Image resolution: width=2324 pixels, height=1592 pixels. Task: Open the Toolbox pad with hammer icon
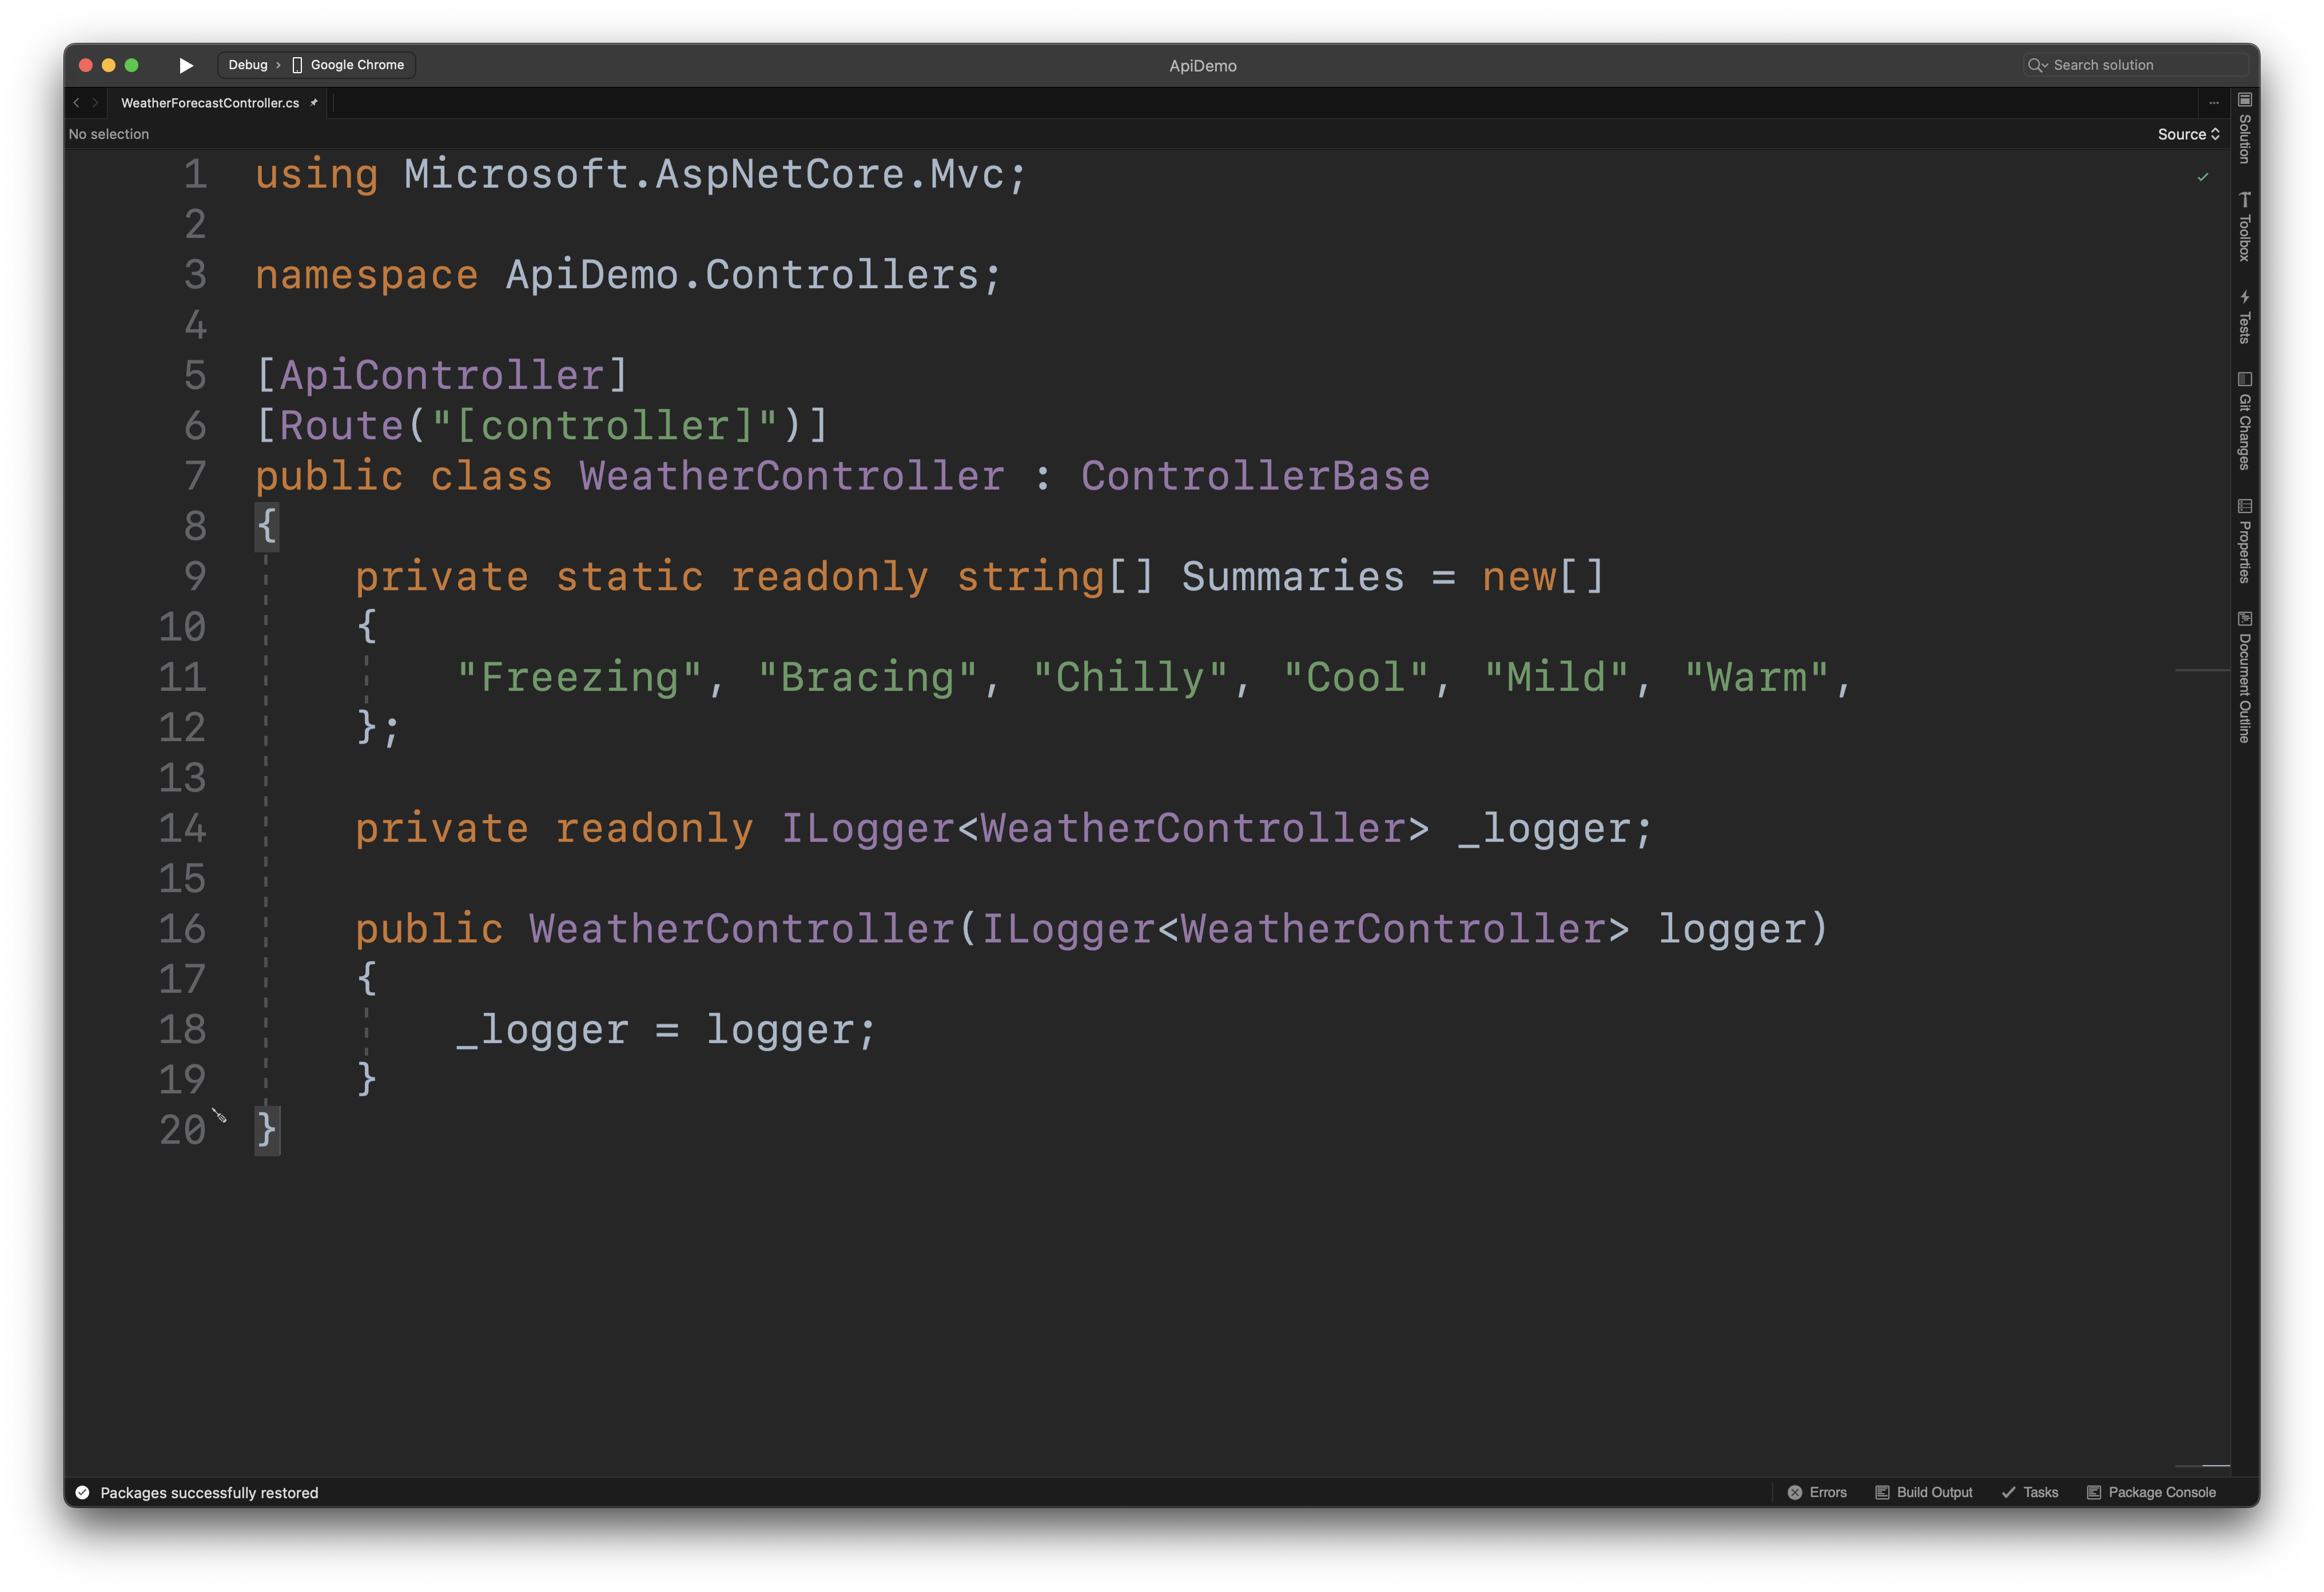coord(2245,226)
